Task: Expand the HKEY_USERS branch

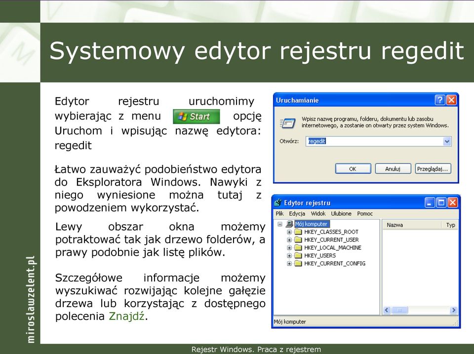Action: [x=289, y=256]
